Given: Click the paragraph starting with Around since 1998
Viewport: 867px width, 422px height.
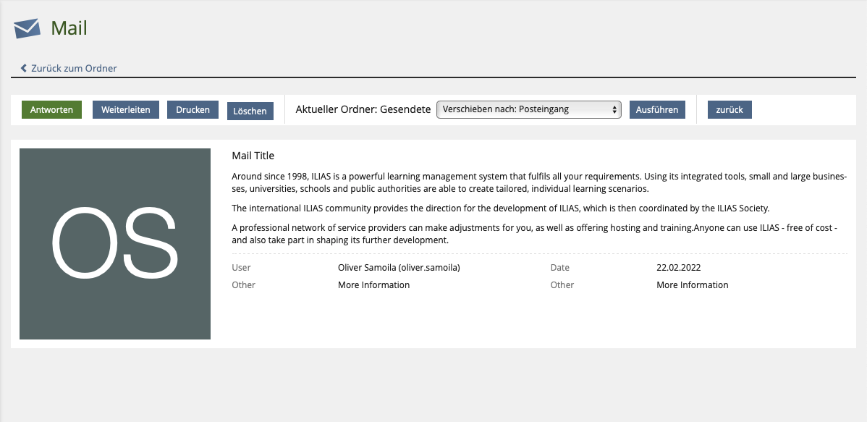Looking at the screenshot, I should [538, 182].
